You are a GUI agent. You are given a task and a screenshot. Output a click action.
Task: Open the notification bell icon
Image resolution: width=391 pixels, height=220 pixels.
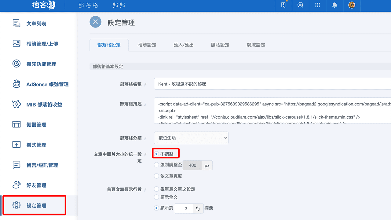point(334,5)
